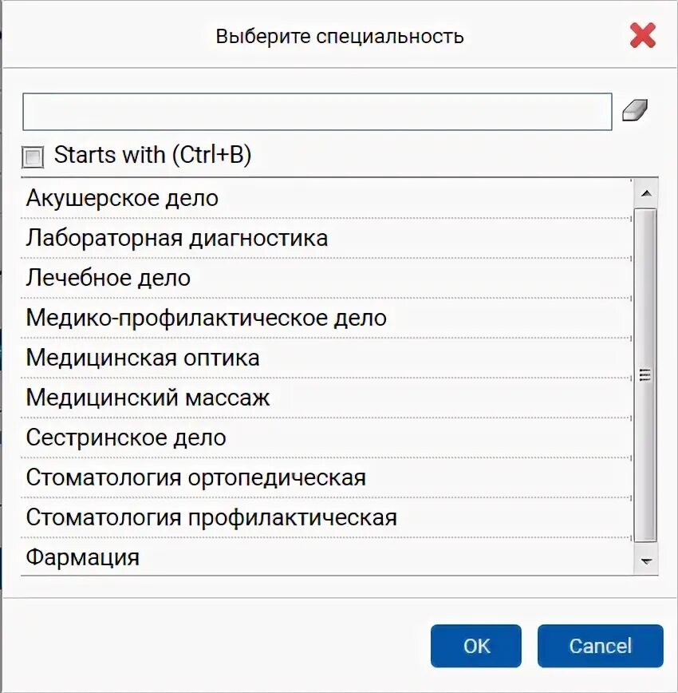Select Фармация from the list
The image size is (678, 693).
tap(82, 557)
